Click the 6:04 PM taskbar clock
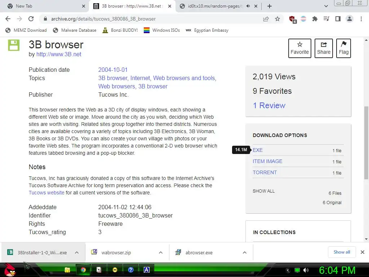The image size is (369, 277). (337, 270)
